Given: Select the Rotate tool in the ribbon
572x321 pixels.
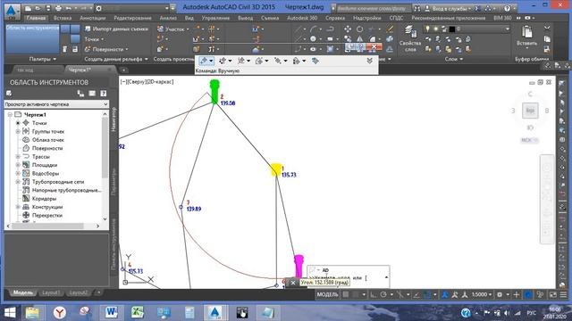Looking at the screenshot, I should (x=359, y=29).
